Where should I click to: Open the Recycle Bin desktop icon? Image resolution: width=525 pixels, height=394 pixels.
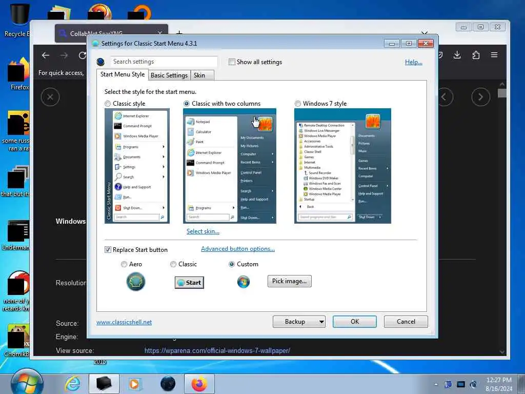click(17, 19)
